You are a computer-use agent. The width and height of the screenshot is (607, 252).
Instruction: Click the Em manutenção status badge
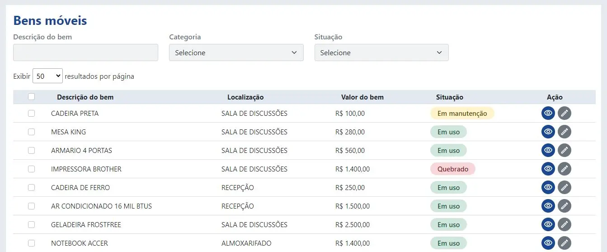point(462,114)
